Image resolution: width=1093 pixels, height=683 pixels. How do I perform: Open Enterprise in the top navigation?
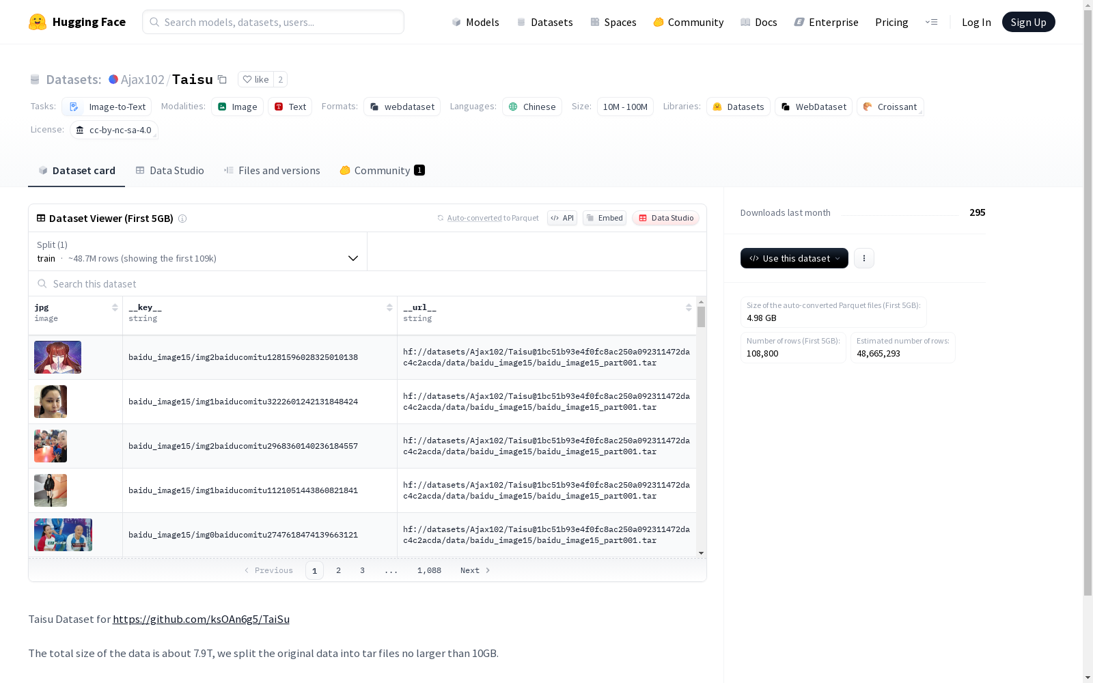(827, 22)
